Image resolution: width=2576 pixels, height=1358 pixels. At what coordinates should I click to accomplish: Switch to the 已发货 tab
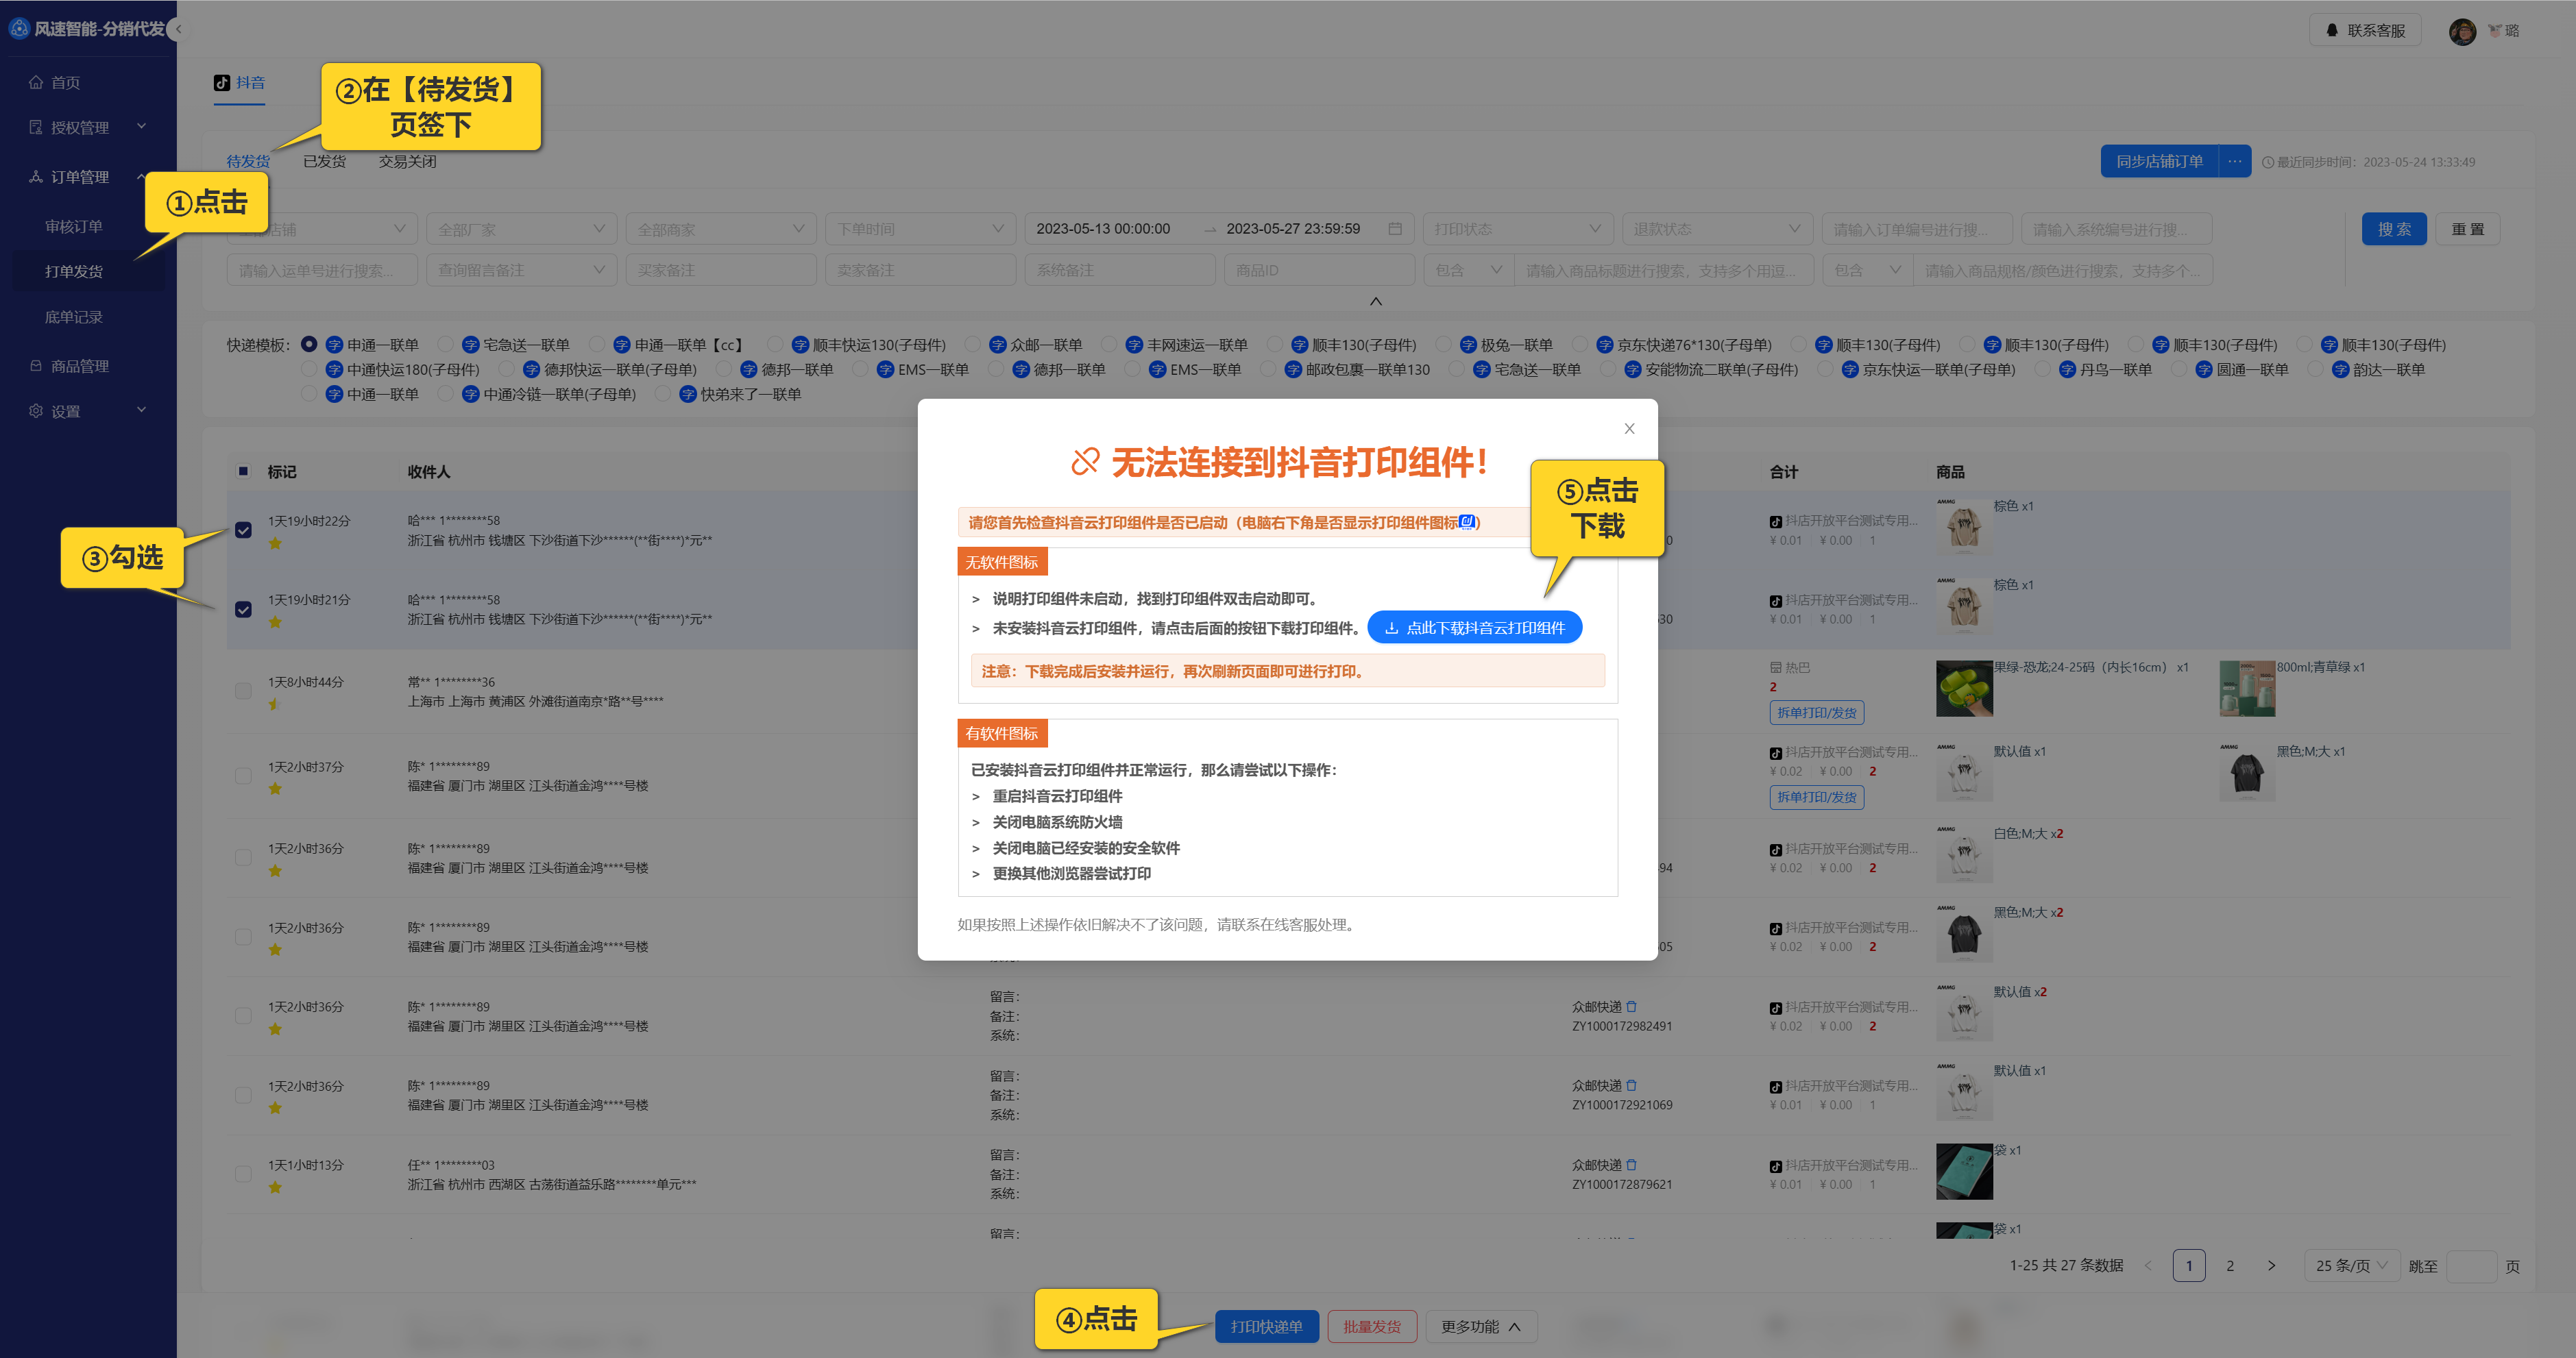[x=324, y=161]
